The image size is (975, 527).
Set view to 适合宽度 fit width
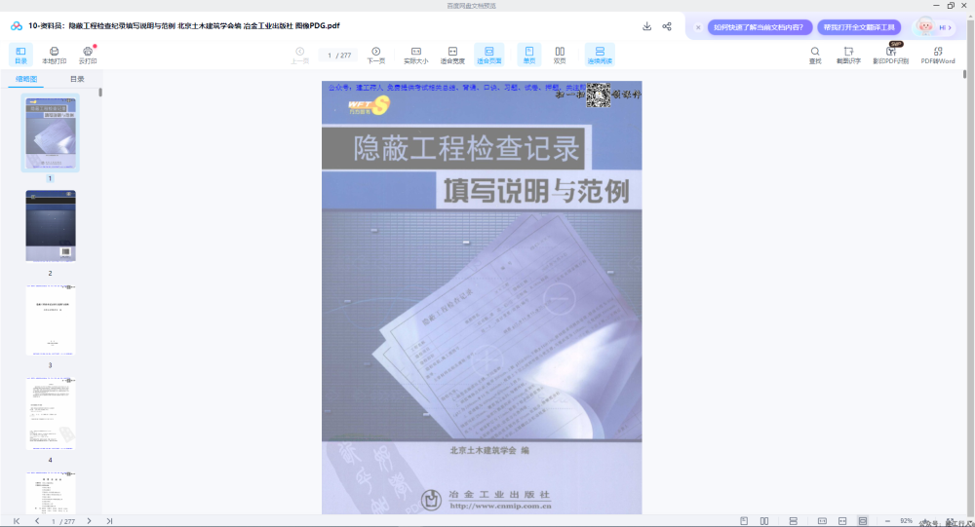[452, 55]
